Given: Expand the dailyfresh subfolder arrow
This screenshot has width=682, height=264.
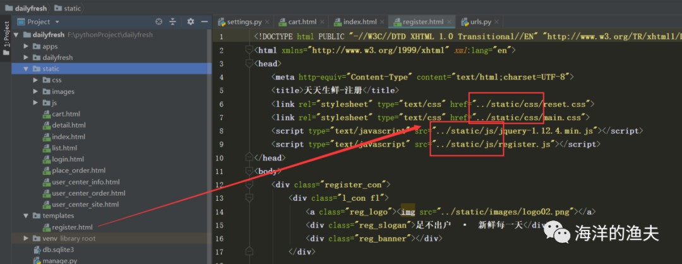Looking at the screenshot, I should [26, 57].
